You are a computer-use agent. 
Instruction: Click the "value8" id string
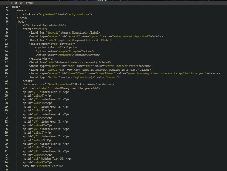(x=39, y=155)
